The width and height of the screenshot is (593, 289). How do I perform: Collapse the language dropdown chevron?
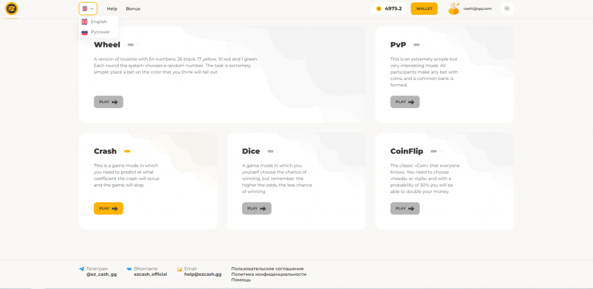tap(92, 9)
